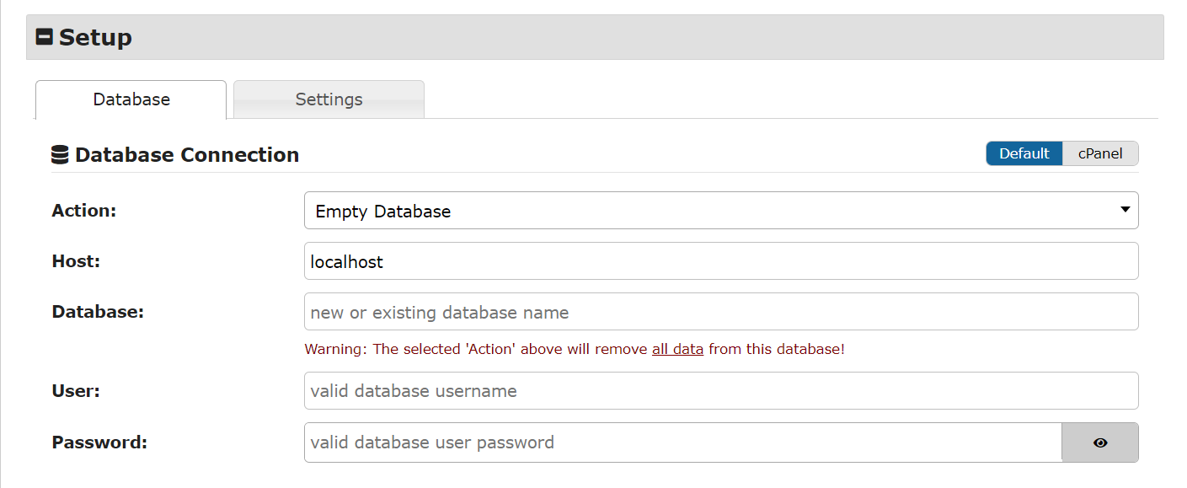The width and height of the screenshot is (1187, 488).
Task: Expand the Empty Database selector
Action: 720,210
